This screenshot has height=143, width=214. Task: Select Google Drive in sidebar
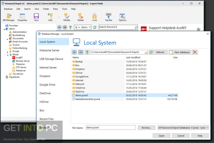click(47, 85)
